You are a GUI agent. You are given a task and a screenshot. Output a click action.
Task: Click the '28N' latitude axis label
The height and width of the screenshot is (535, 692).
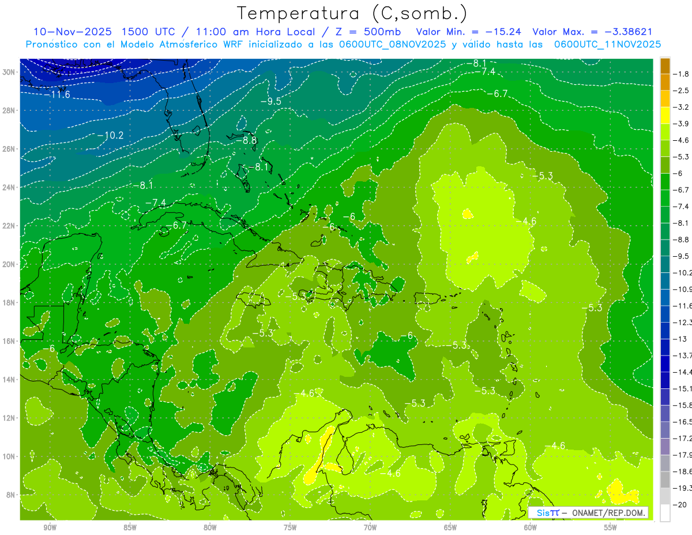(10, 110)
